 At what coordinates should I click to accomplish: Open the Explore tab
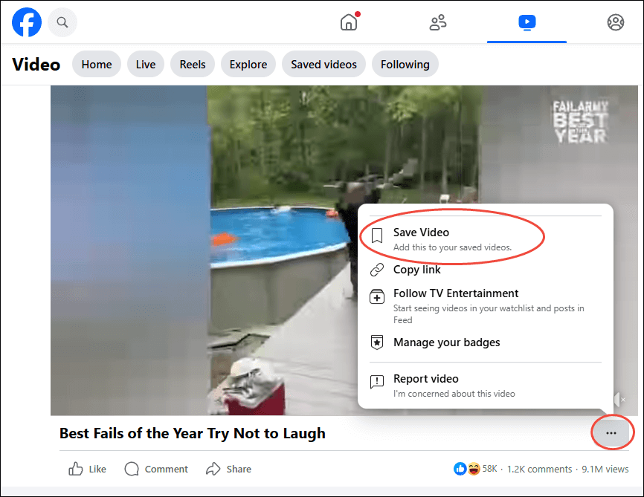tap(248, 65)
